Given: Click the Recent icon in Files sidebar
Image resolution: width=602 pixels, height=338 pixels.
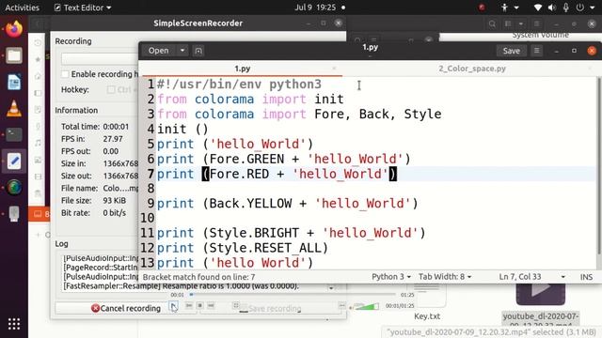Looking at the screenshot, I should coord(38,43).
